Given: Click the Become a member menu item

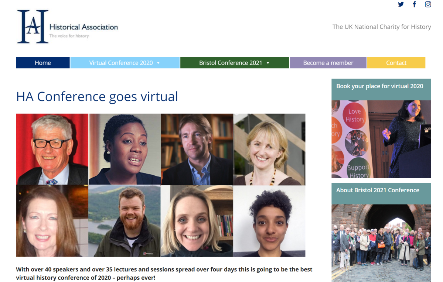Looking at the screenshot, I should pyautogui.click(x=328, y=62).
